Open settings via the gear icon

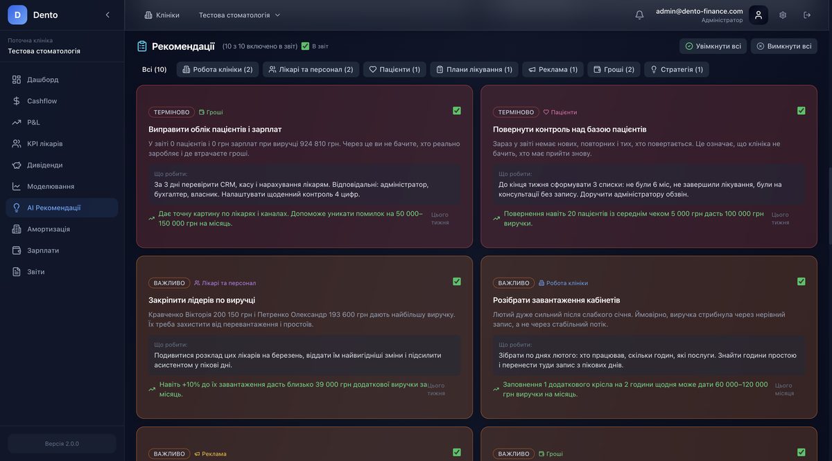pos(783,15)
